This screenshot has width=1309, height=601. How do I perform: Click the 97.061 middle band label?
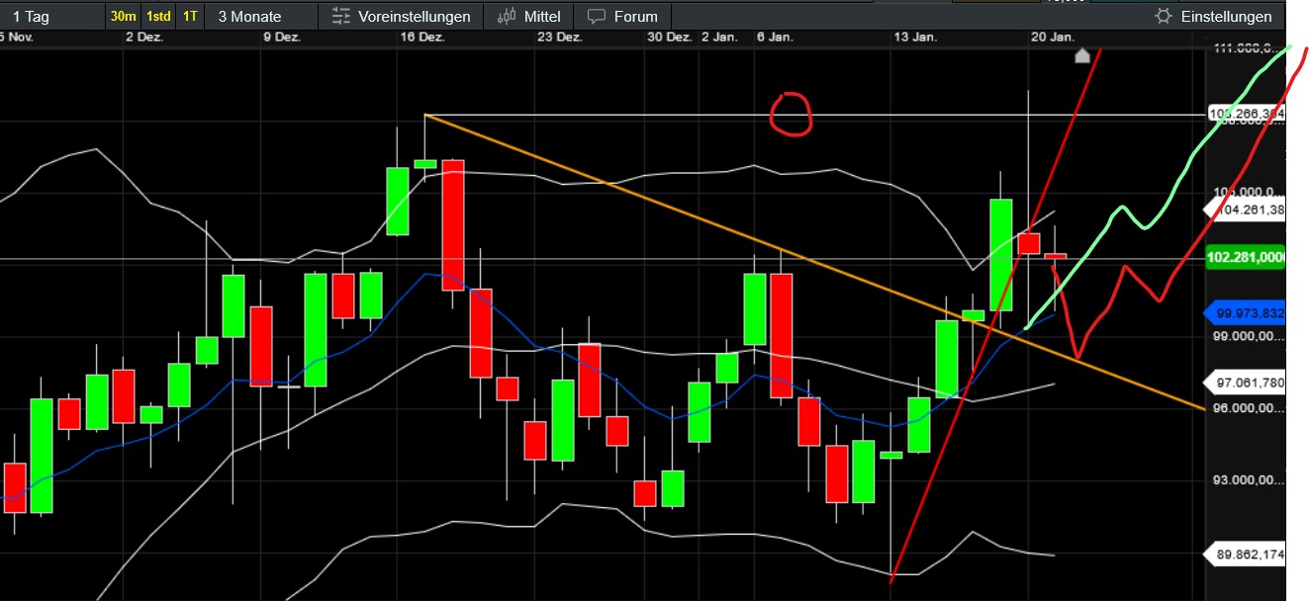point(1245,382)
